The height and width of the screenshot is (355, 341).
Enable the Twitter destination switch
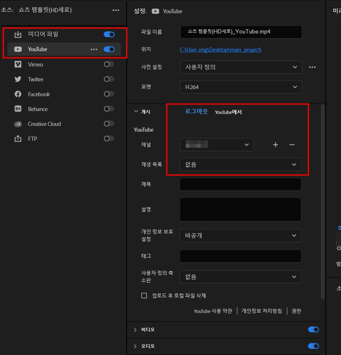tap(109, 79)
